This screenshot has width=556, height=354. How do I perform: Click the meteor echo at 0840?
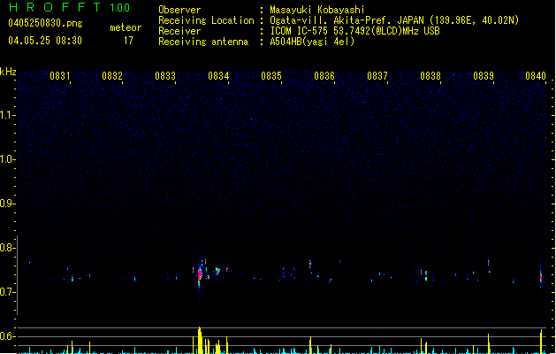(541, 275)
